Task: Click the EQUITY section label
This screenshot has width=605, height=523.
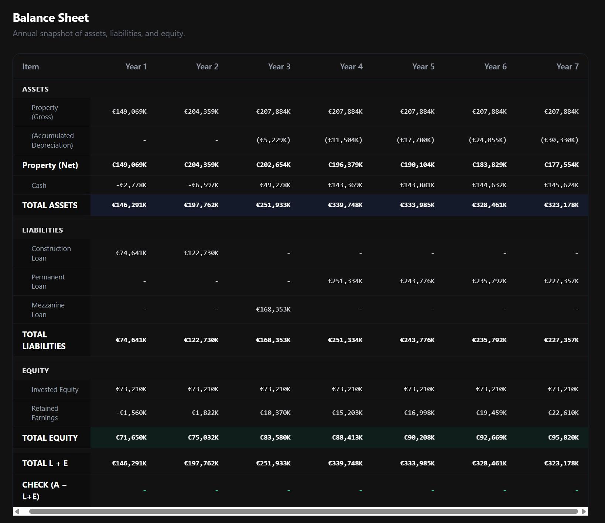Action: pos(35,370)
